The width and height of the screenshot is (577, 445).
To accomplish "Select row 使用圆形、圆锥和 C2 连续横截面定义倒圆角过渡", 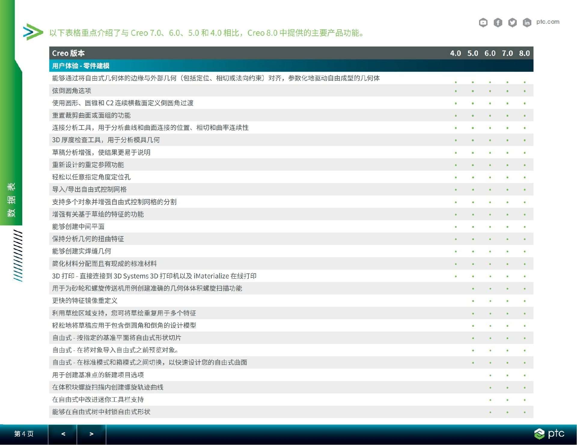I will click(291, 103).
